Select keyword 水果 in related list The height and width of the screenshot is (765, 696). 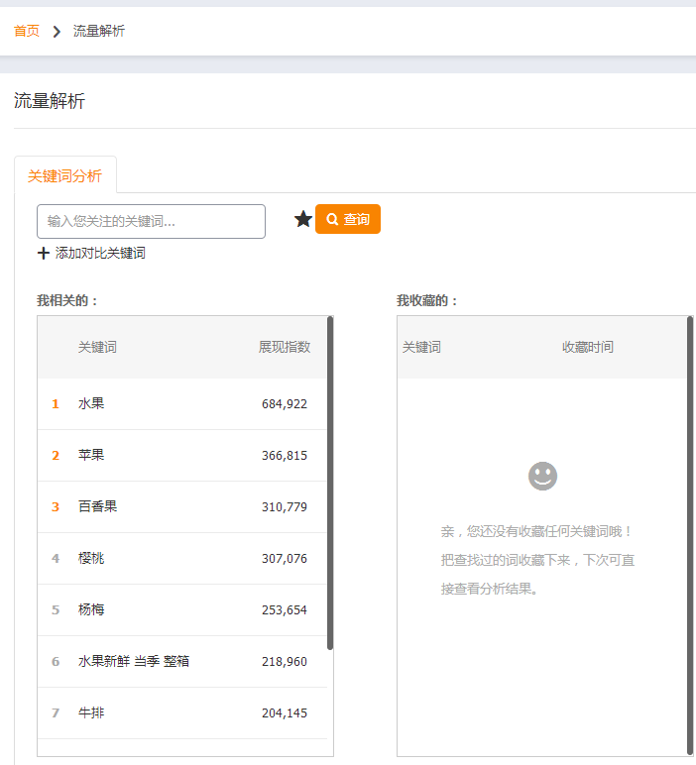click(x=91, y=404)
